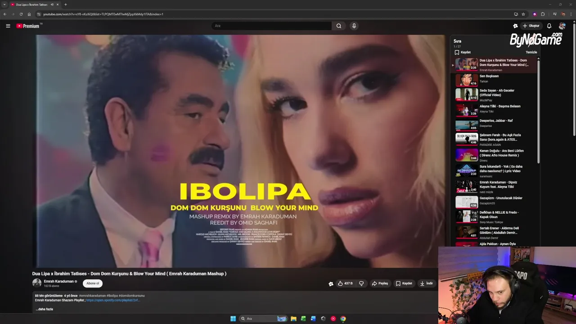576x324 pixels.
Task: Go back with browser back arrow
Action: coord(5,14)
